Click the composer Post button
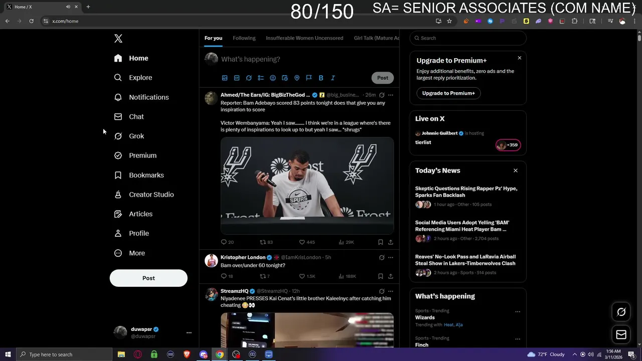 [383, 78]
